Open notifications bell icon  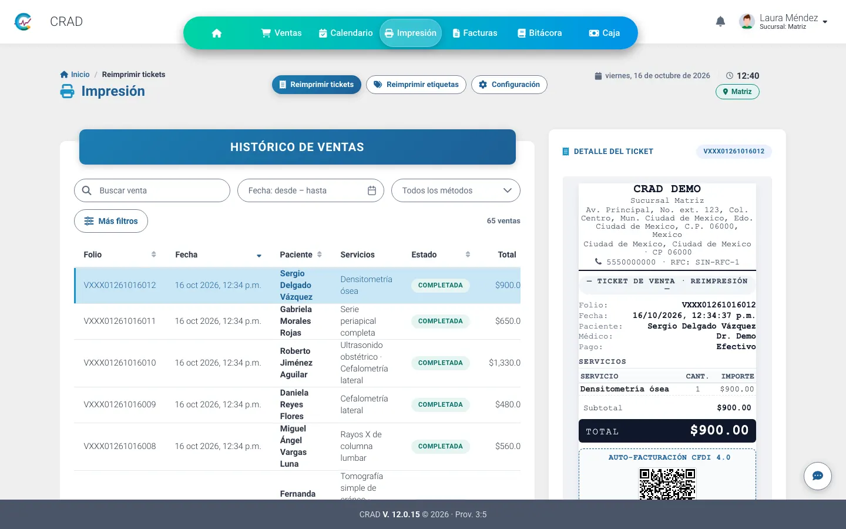tap(720, 22)
